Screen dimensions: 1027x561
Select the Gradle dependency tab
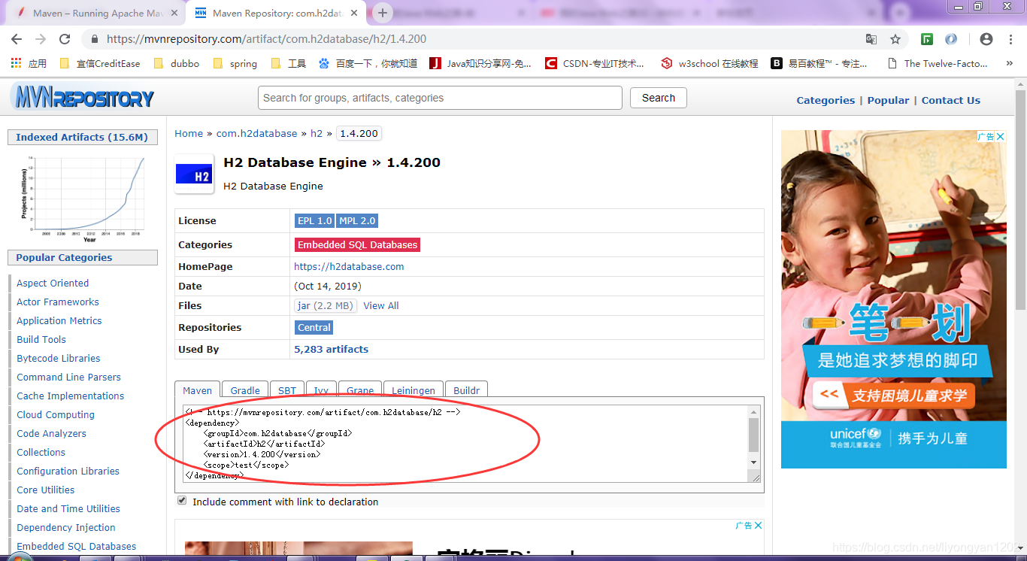[245, 390]
